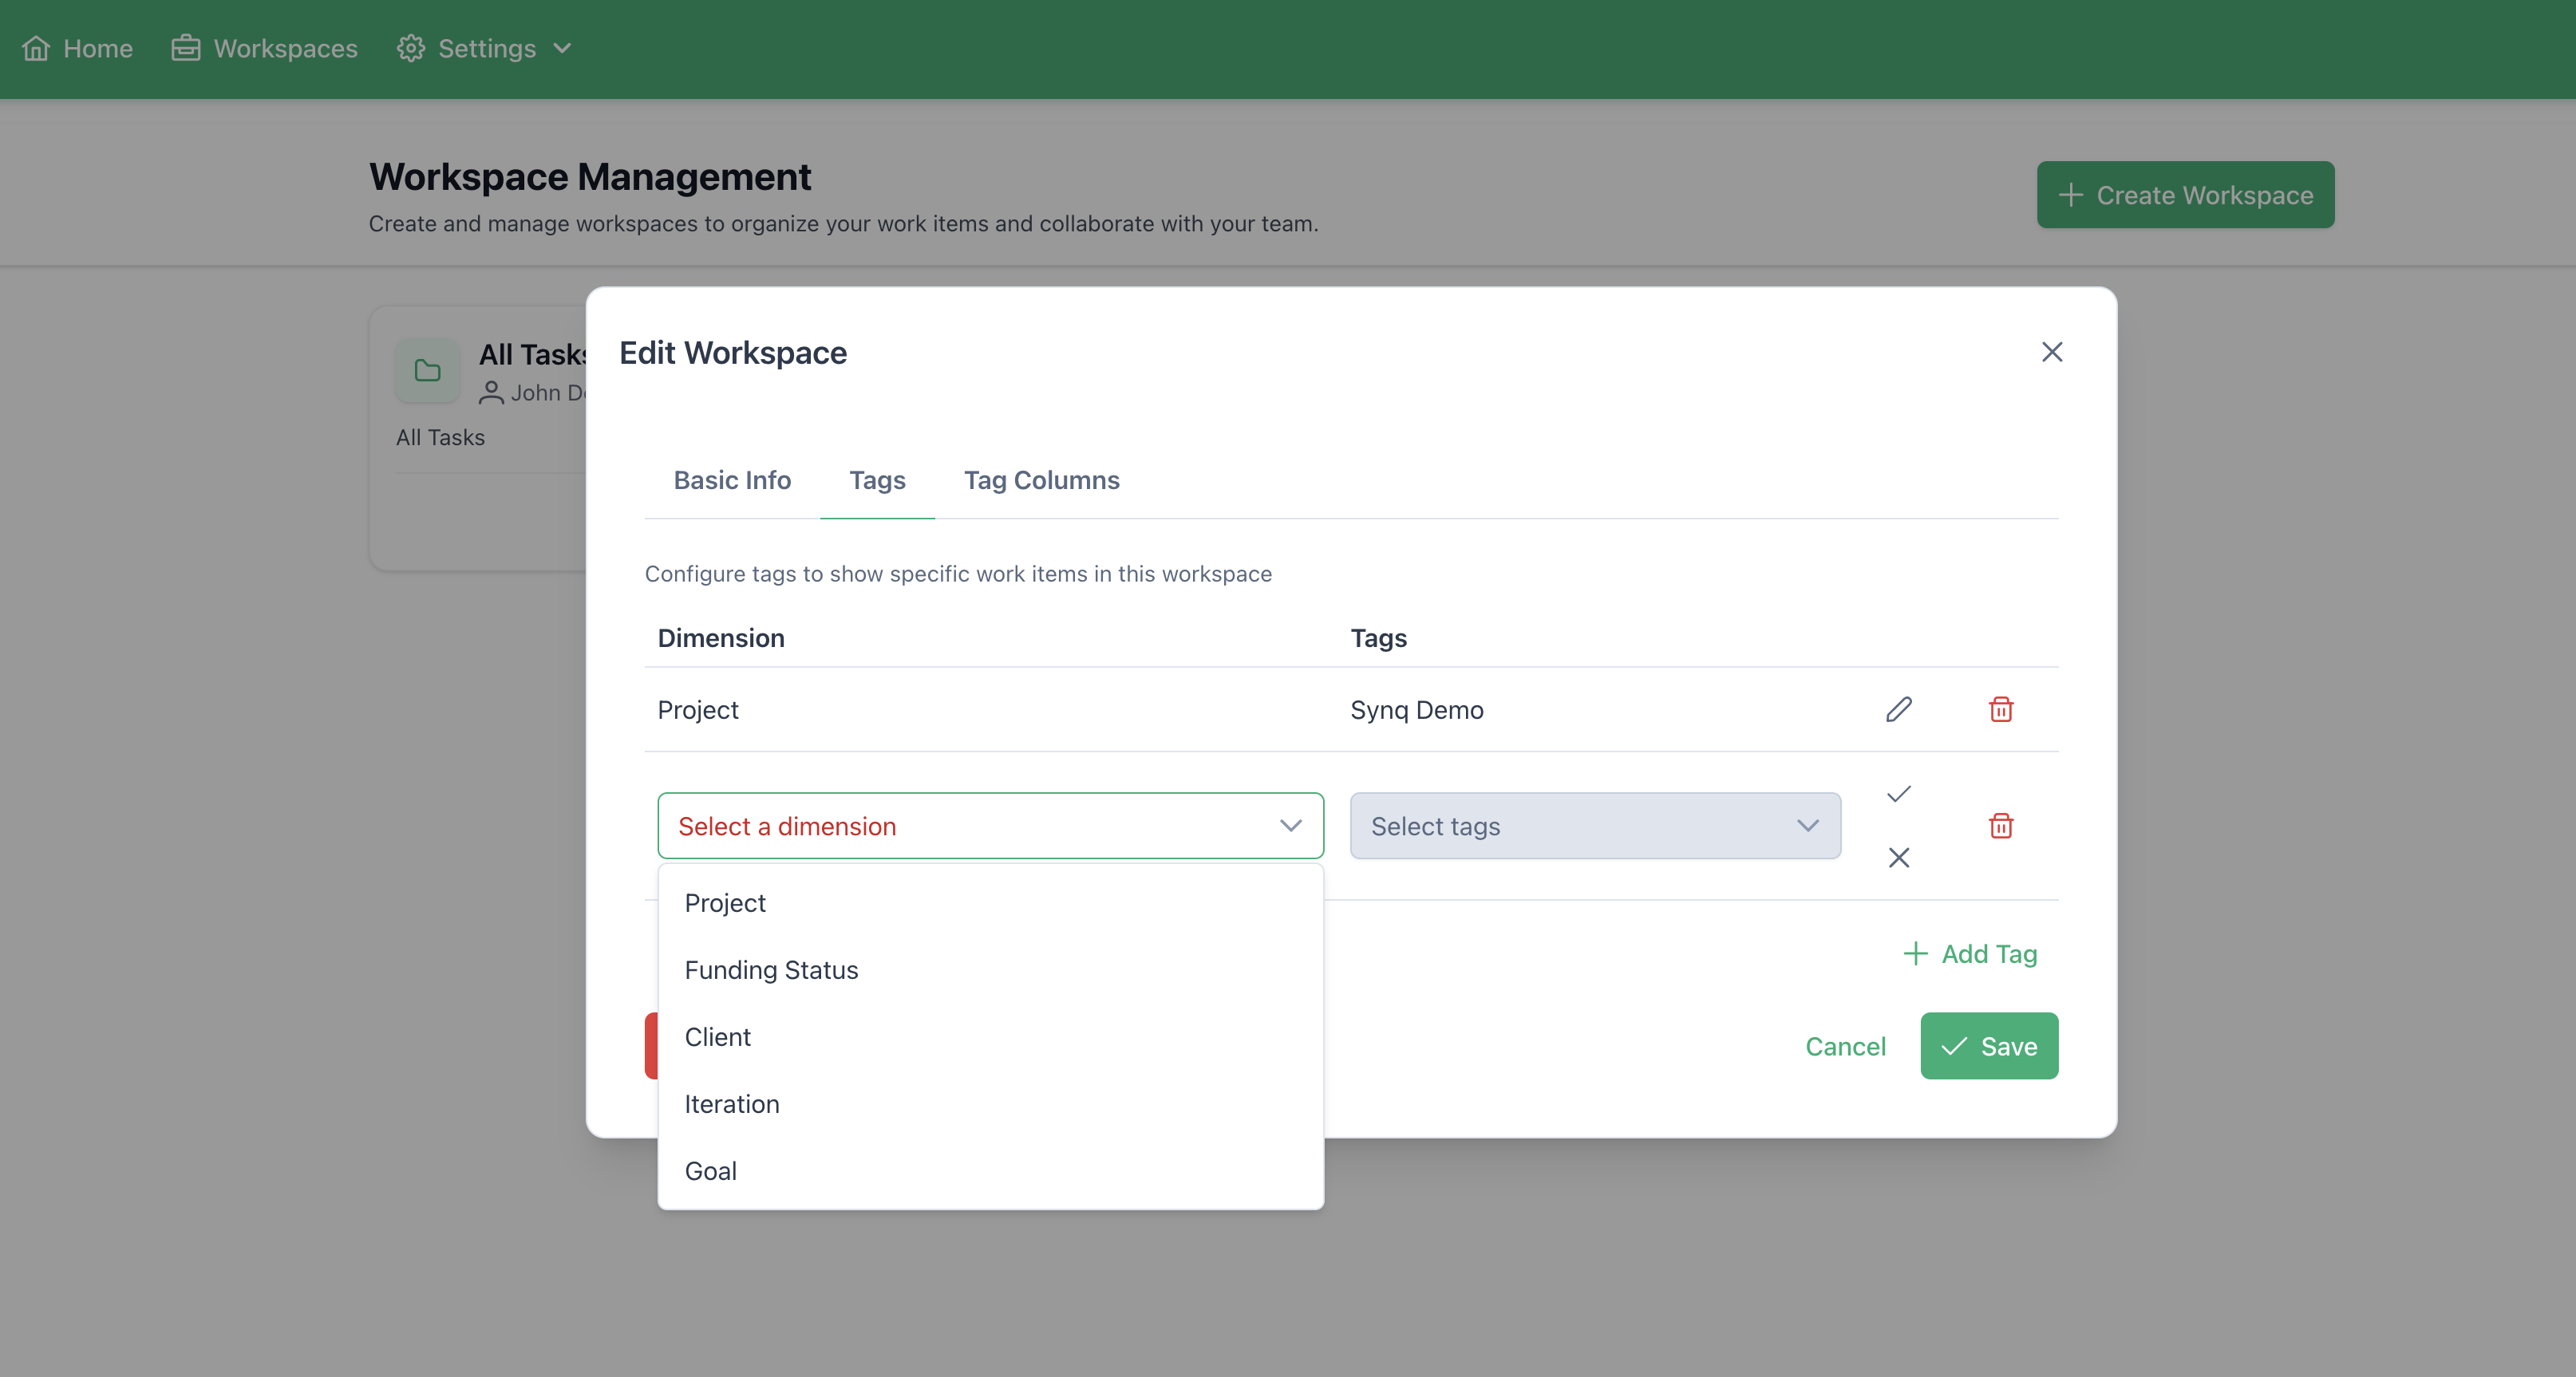Choose the Goal dimension option
Viewport: 2576px width, 1377px height.
tap(710, 1171)
